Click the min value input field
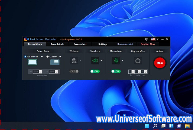Screen dimensions: 195x130 pos(136,71)
